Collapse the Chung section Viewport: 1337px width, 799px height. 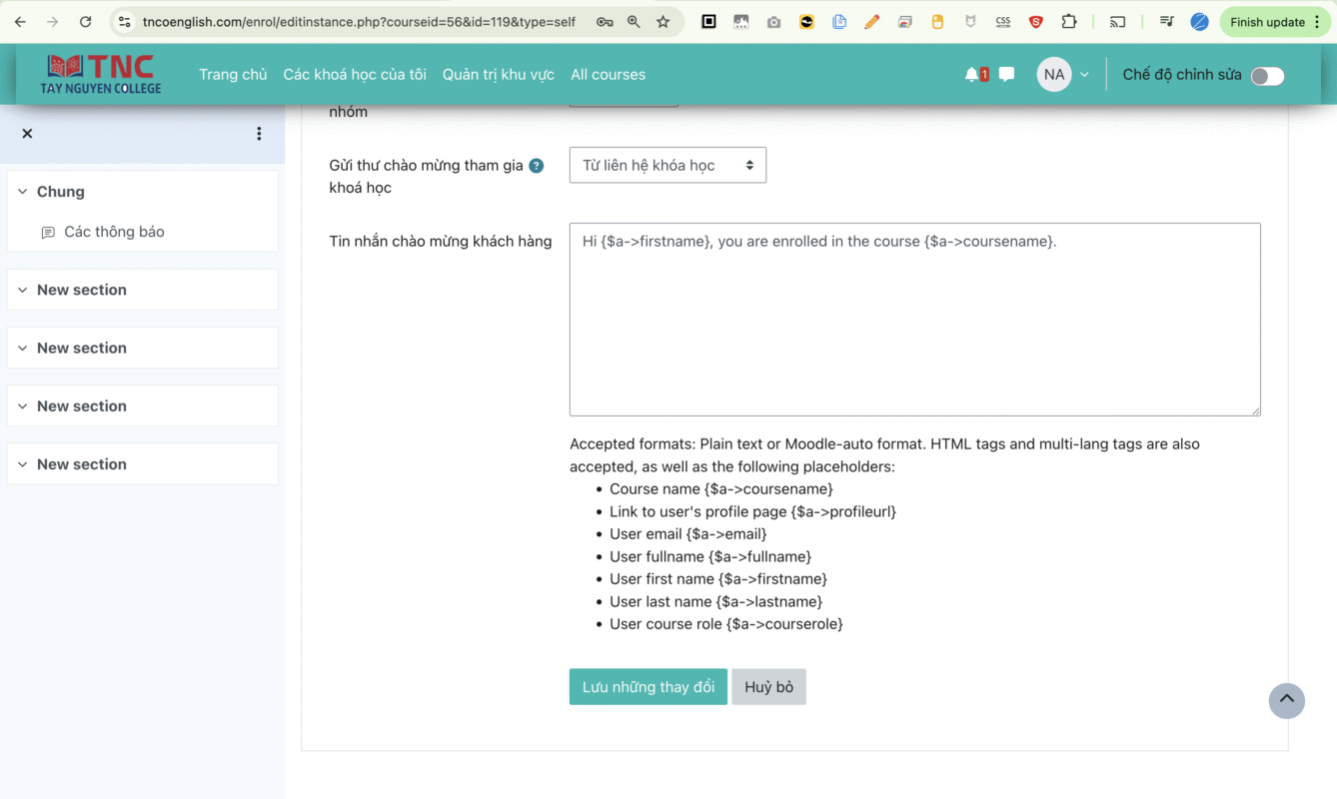click(x=22, y=192)
